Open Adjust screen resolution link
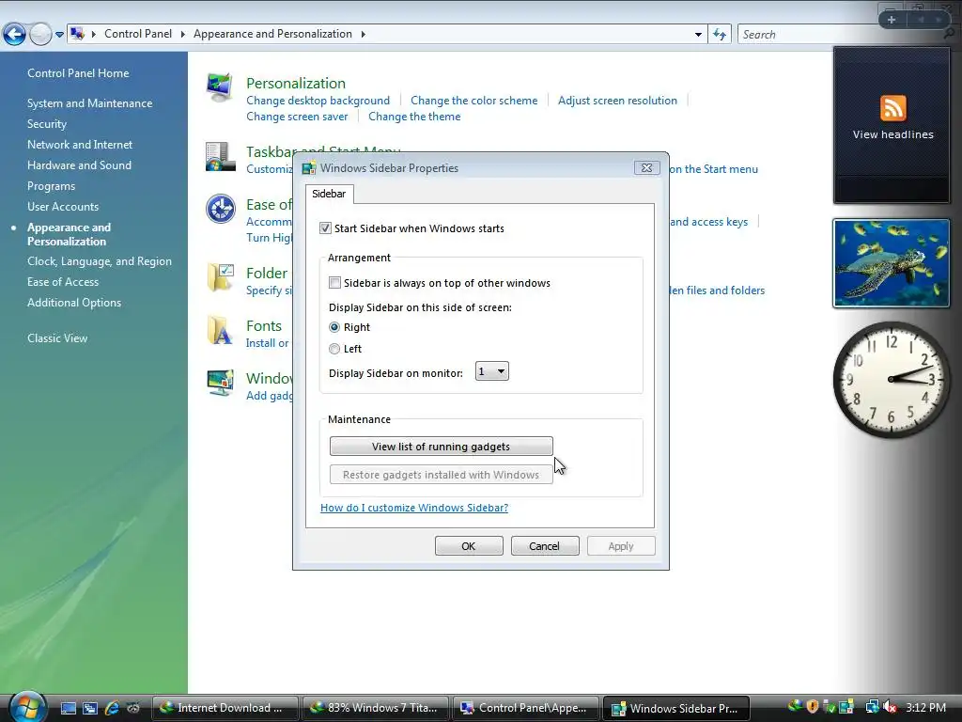The width and height of the screenshot is (962, 722). (617, 100)
